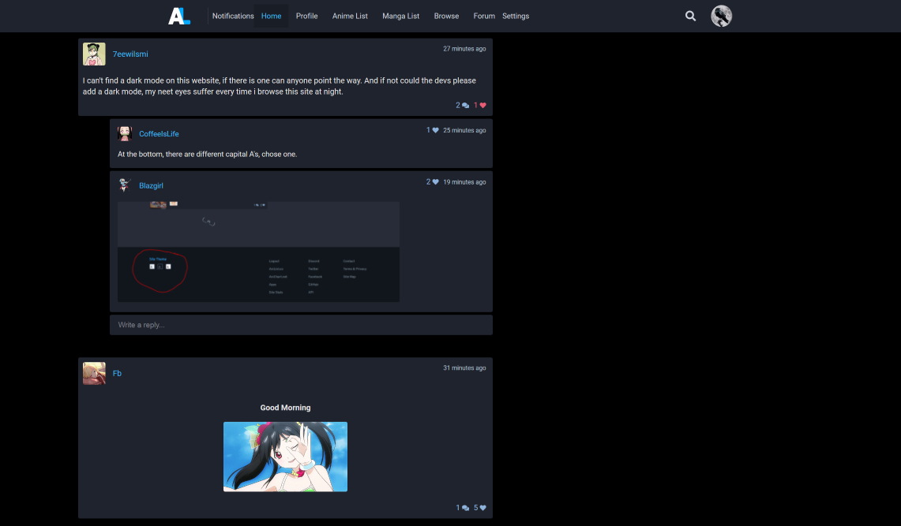Switch to the Forum section
The height and width of the screenshot is (526, 901).
[x=483, y=16]
